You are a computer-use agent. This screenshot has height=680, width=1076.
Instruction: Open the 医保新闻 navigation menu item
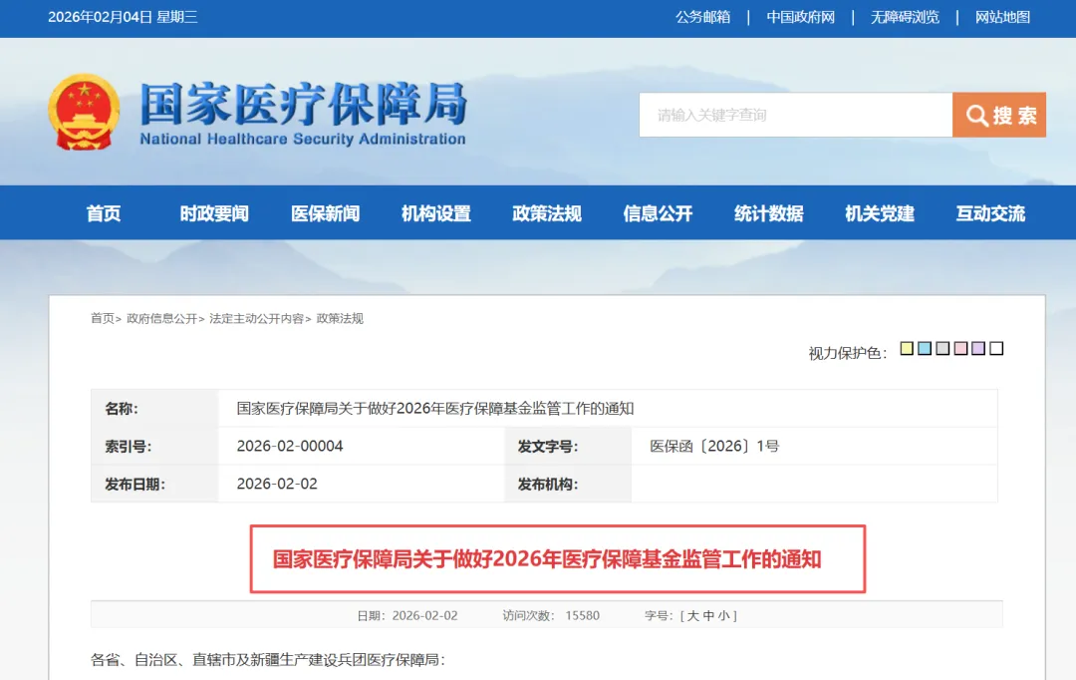[325, 212]
